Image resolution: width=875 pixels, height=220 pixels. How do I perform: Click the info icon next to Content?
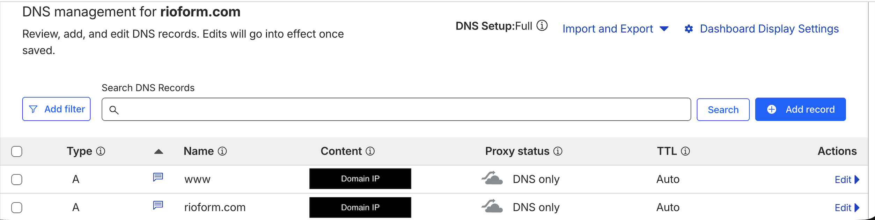click(x=370, y=151)
